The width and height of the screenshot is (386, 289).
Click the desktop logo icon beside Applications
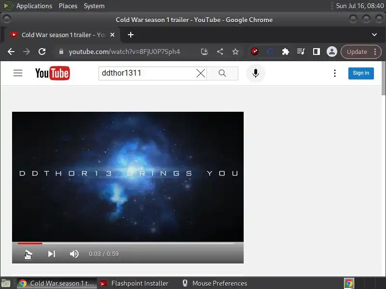pyautogui.click(x=8, y=6)
